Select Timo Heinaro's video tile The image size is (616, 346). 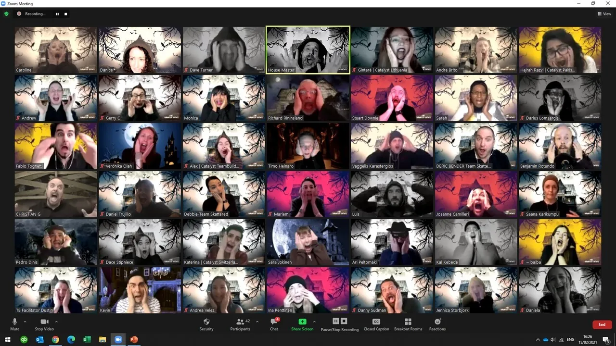point(308,146)
